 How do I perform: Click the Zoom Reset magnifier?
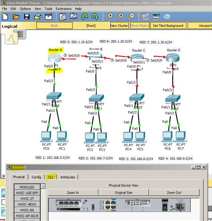pyautogui.click(x=120, y=17)
